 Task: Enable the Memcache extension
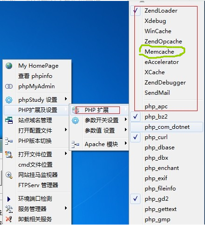click(x=159, y=52)
